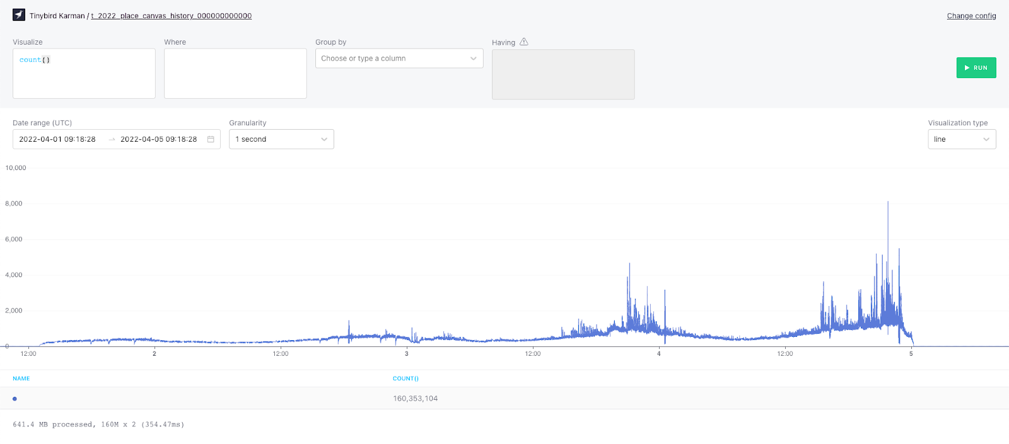This screenshot has width=1009, height=444.
Task: Select the result row showing 160,353,104
Action: [x=416, y=399]
